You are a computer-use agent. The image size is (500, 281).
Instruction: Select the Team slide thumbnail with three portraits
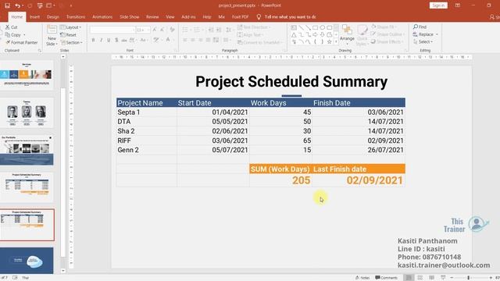[27, 112]
